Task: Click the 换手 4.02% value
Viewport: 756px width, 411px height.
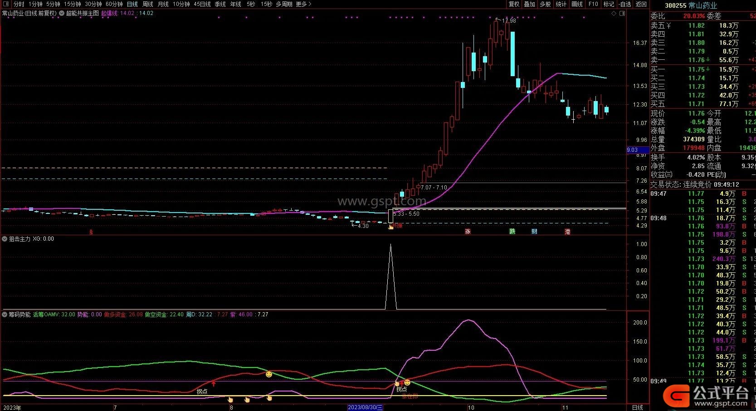Action: 696,157
